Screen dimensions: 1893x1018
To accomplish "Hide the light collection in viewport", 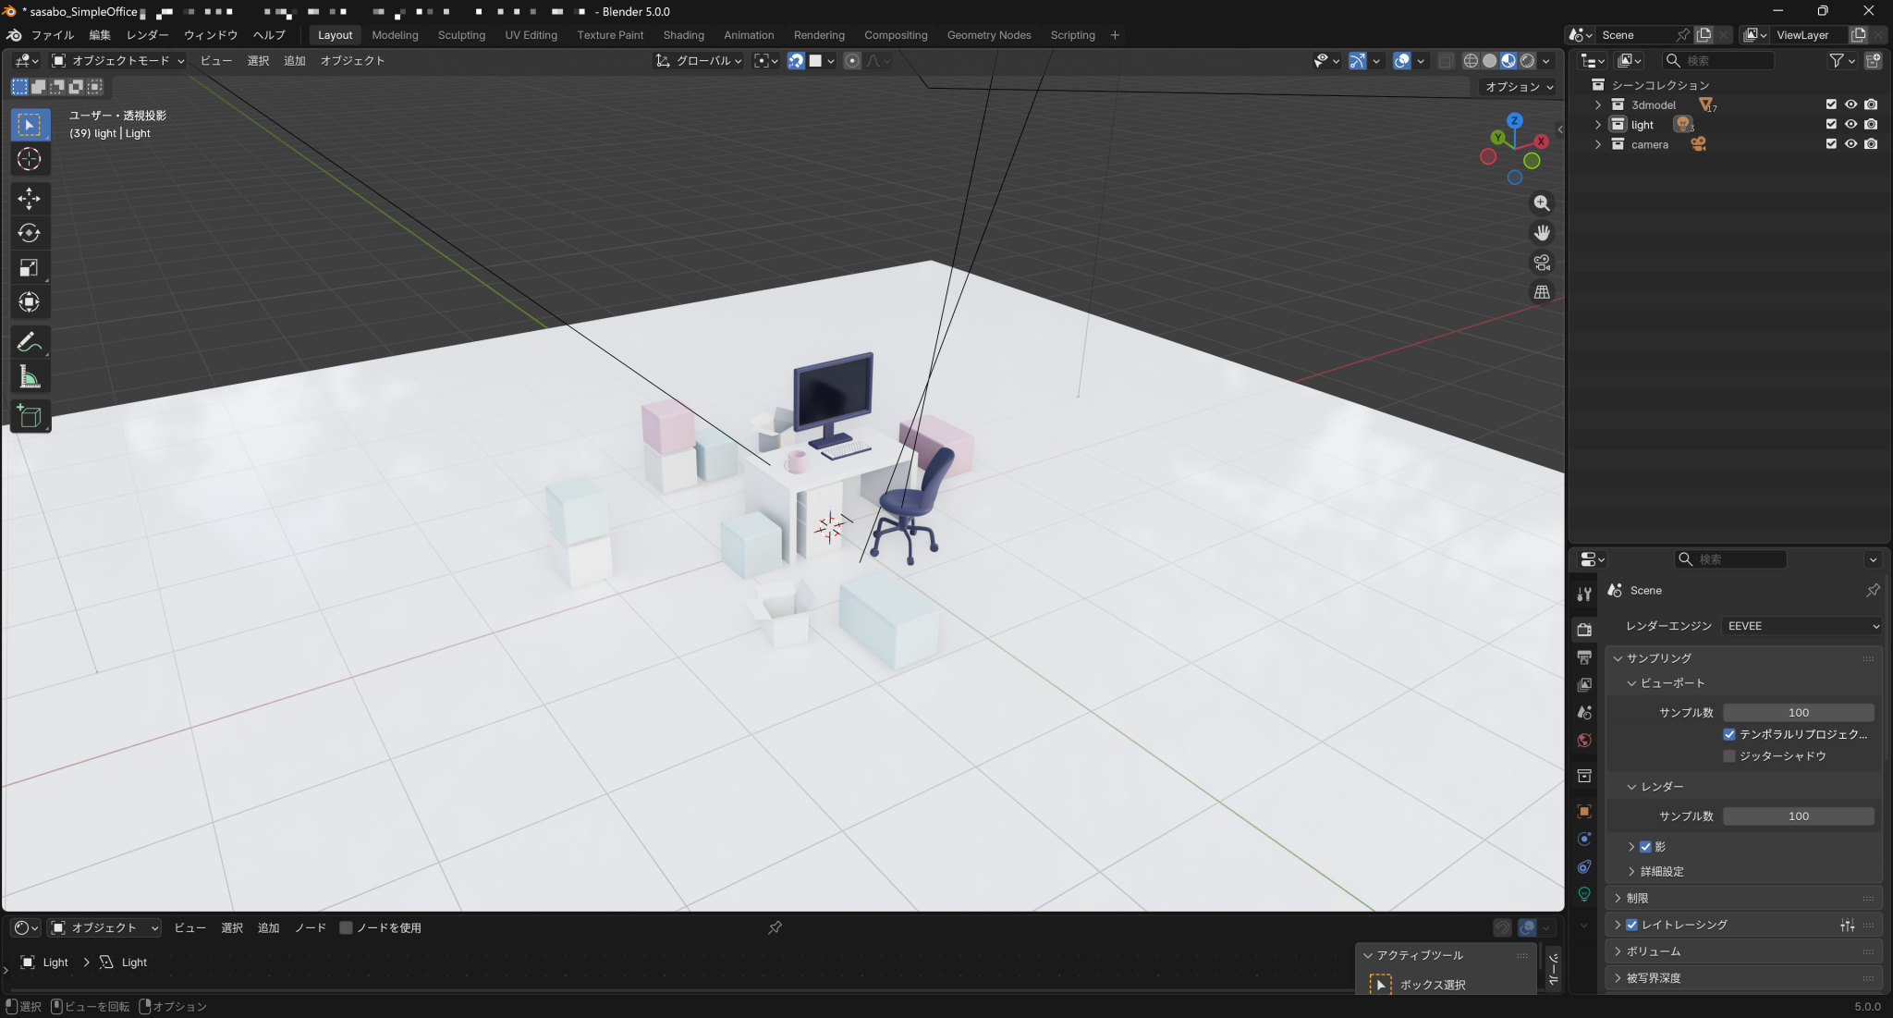I will 1850,124.
